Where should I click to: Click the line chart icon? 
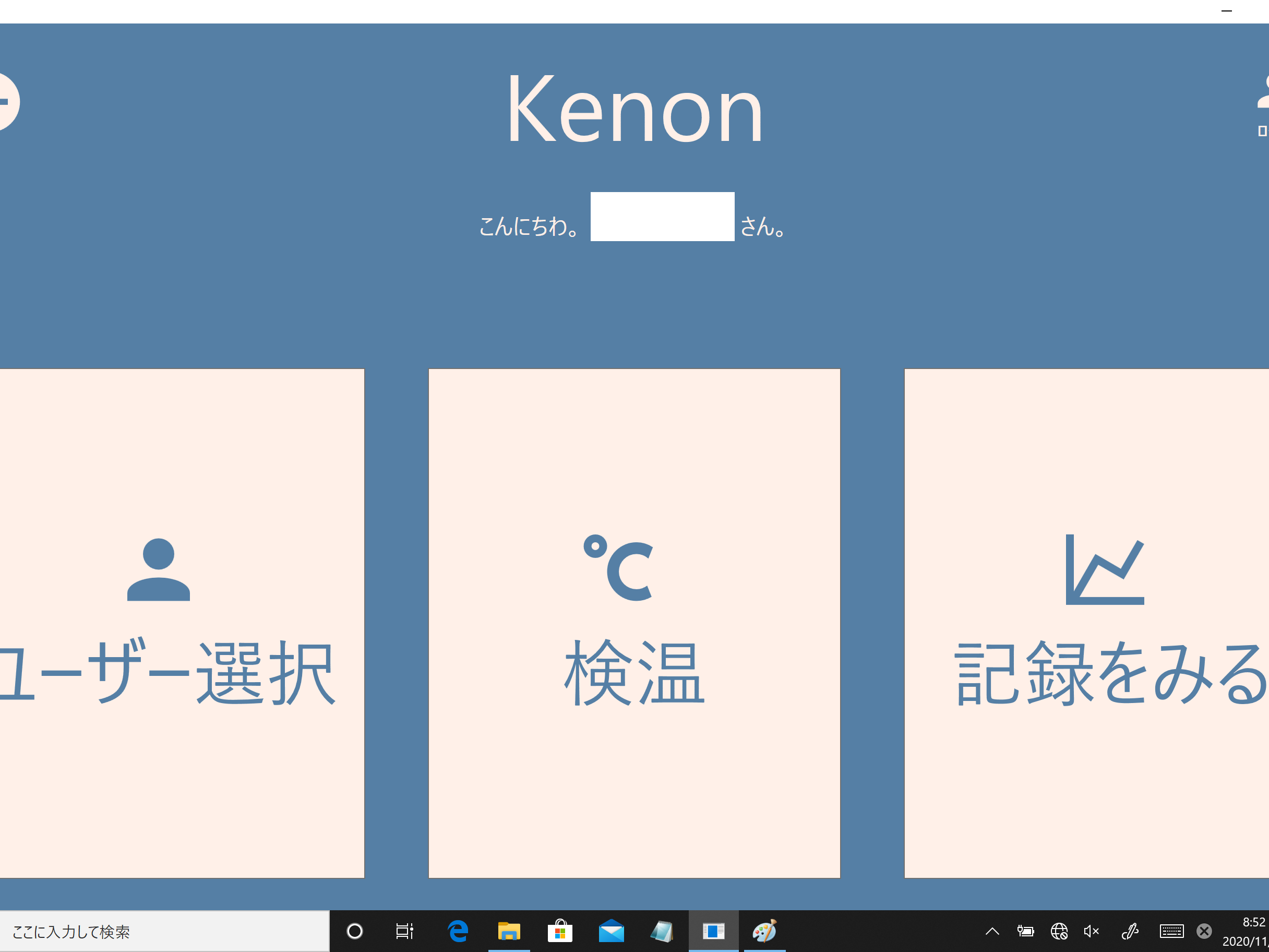point(1104,569)
